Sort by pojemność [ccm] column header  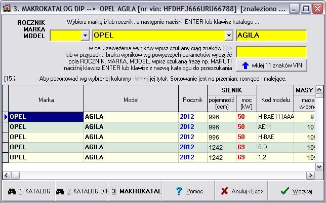pyautogui.click(x=222, y=104)
